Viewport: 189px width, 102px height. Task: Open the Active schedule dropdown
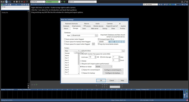pyautogui.click(x=53, y=2)
